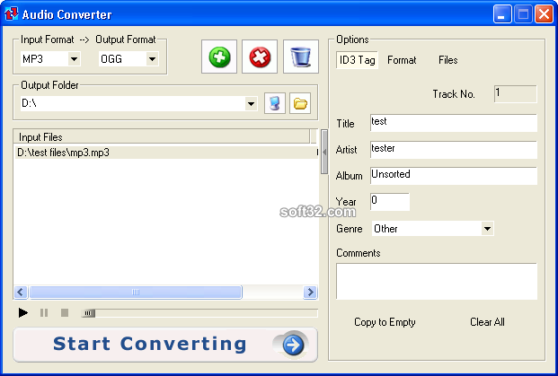Viewport: 558px width, 376px height.
Task: Open the yellow browse folder icon
Action: click(x=300, y=103)
